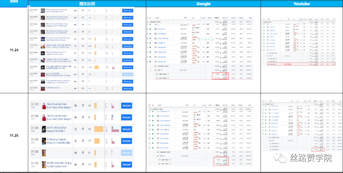Click globe icon of '#150MiningTruck Categories' post

[83, 141]
